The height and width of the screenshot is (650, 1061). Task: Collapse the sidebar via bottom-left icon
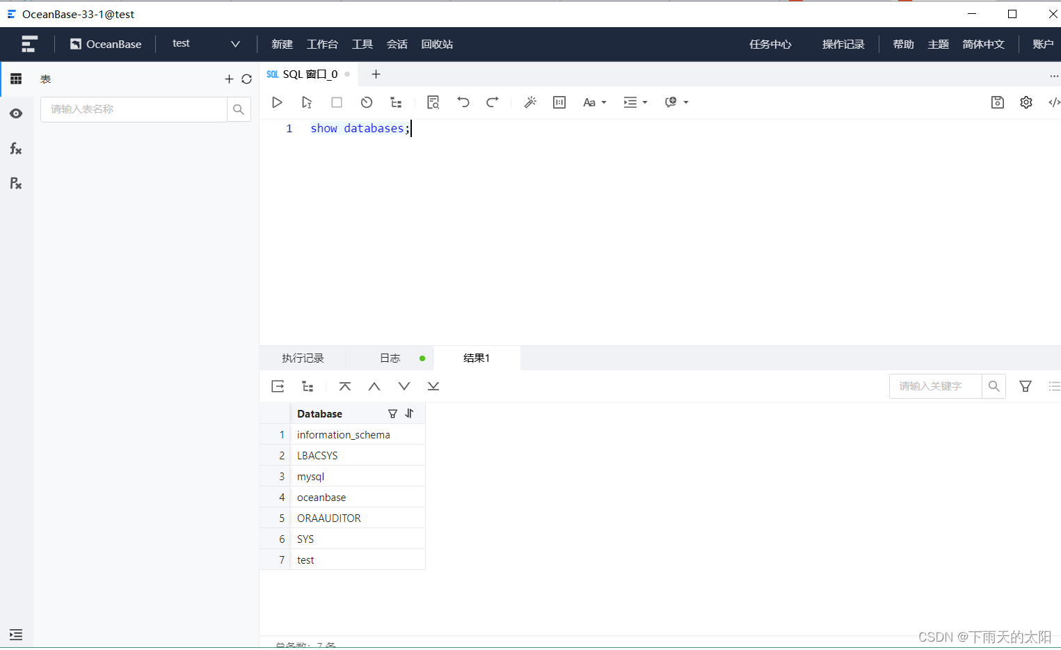point(16,635)
